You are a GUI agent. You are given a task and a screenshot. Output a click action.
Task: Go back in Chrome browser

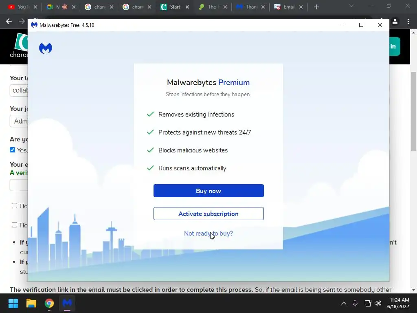tap(9, 21)
